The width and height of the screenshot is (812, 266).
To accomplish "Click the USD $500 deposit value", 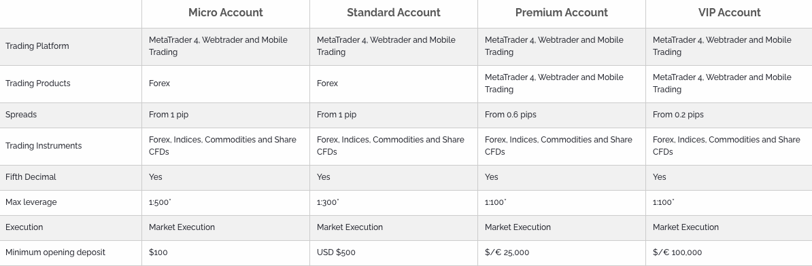I will (336, 252).
